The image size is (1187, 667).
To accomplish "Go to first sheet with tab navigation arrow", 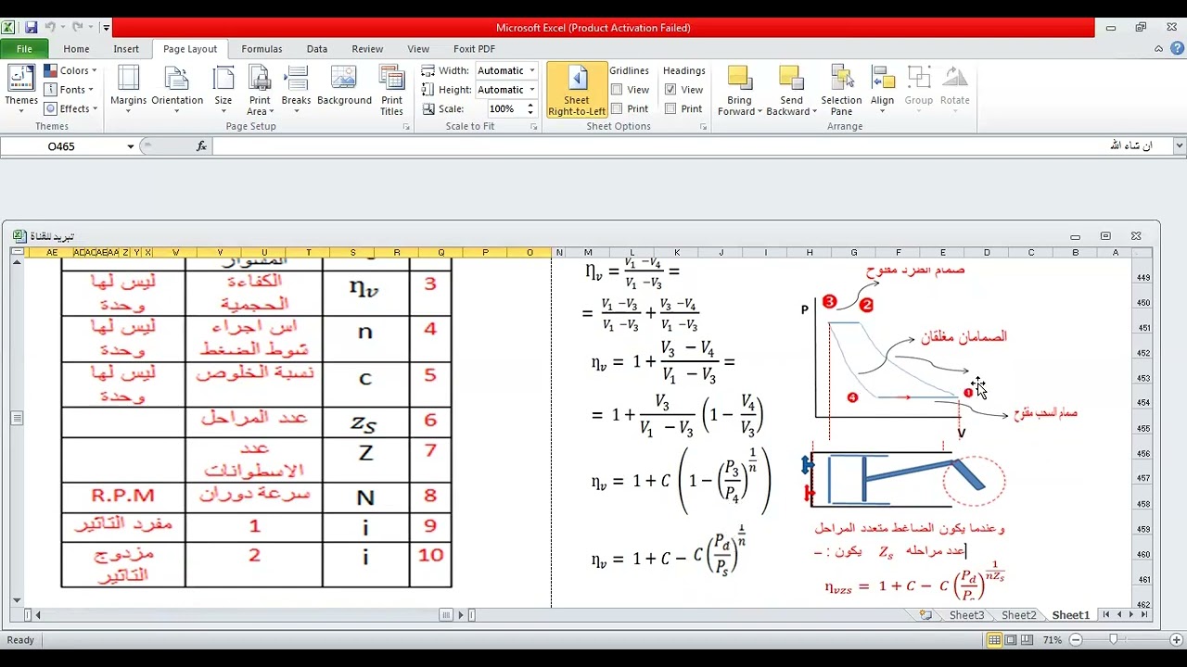I will click(1107, 615).
